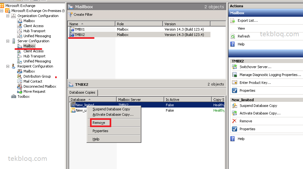
Task: Click the Disconnected Mailbox icon
Action: tap(20, 86)
